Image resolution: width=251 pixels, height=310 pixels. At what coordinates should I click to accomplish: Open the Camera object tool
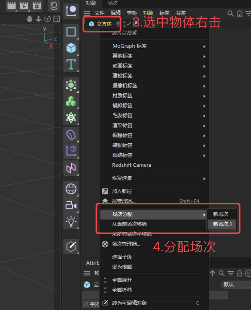point(71,206)
